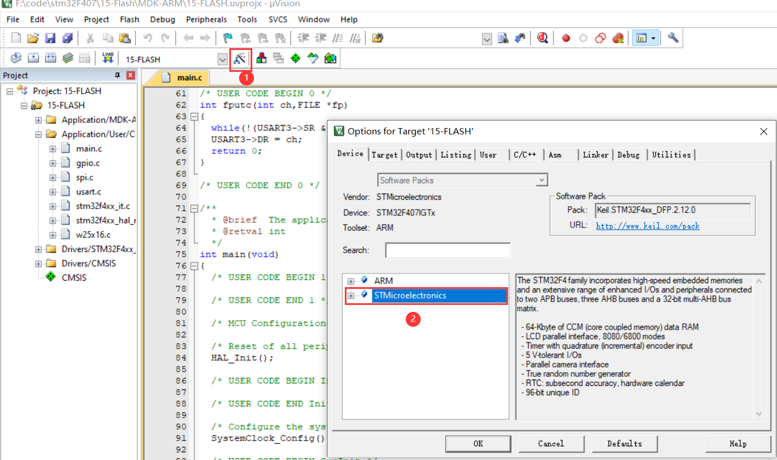The width and height of the screenshot is (777, 460).
Task: Open Find in Files from the toolbar
Action: point(378,38)
